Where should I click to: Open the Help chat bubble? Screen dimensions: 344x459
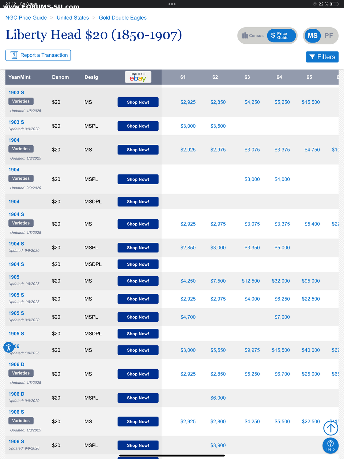330,446
